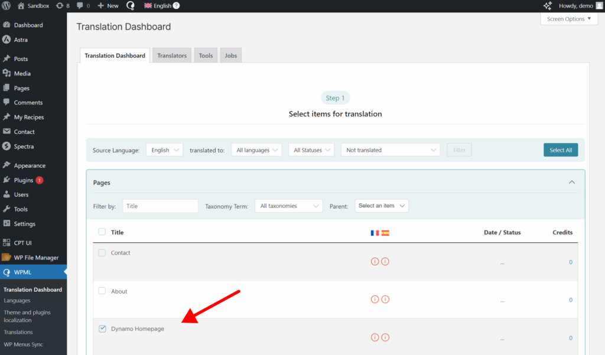The width and height of the screenshot is (605, 355).
Task: Click the Spanish flag column icon
Action: (384, 232)
